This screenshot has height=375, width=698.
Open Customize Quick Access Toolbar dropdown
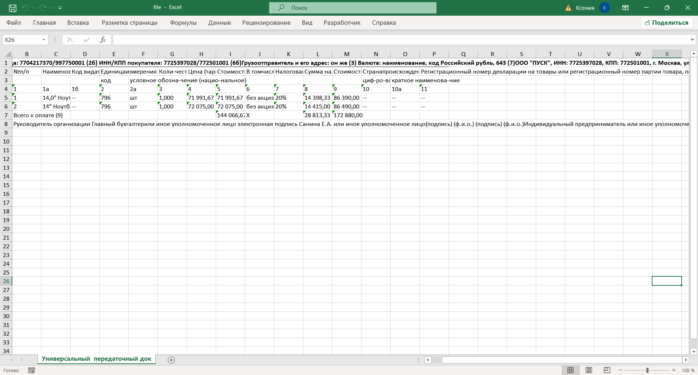pyautogui.click(x=60, y=8)
